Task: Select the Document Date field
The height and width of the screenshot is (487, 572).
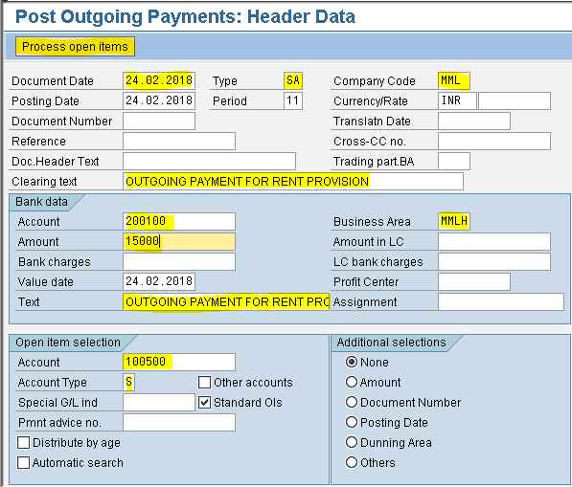Action: (159, 81)
